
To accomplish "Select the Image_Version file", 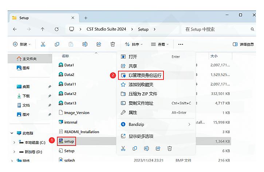I will point(74,113).
